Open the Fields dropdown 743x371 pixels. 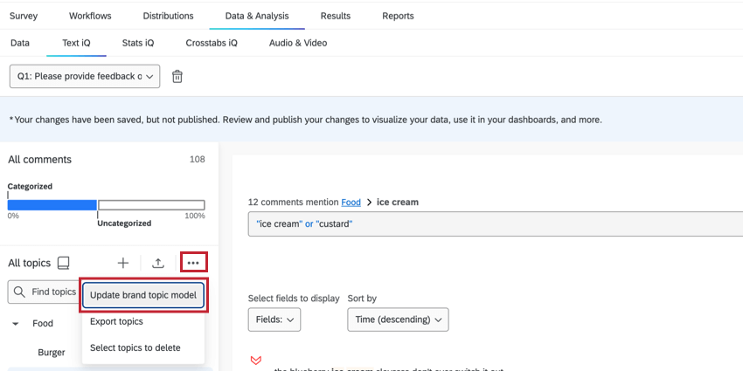click(x=274, y=319)
